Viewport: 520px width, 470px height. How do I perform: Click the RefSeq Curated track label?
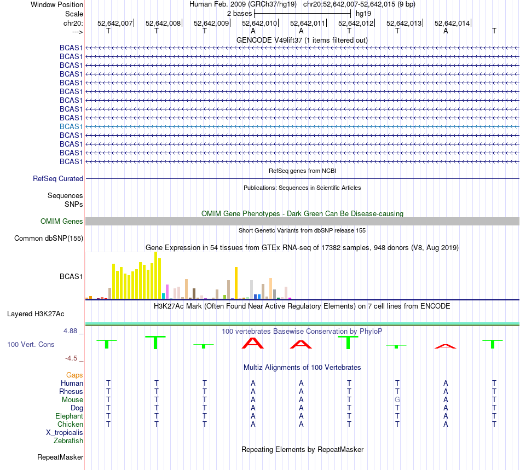[x=57, y=179]
